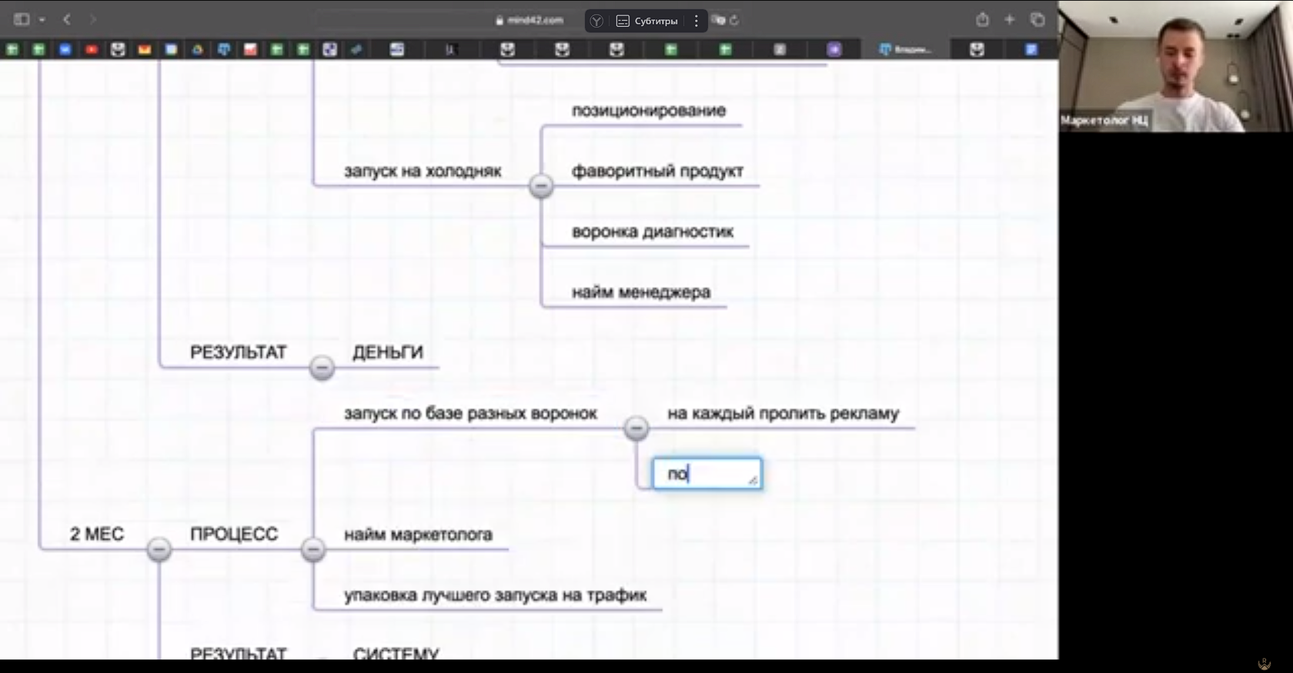Select the ПРОЦЕСС node
The width and height of the screenshot is (1293, 673).
pyautogui.click(x=234, y=534)
